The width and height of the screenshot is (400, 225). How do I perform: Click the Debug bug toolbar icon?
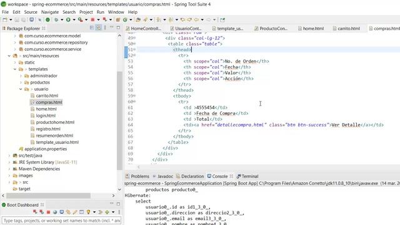pos(56,19)
